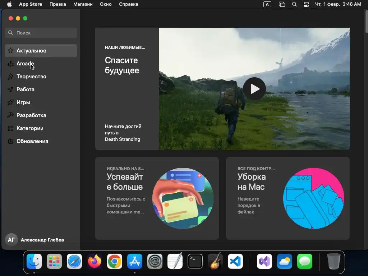Click 'Наведите порядок в файлах' description
Image resolution: width=368 pixels, height=276 pixels.
click(249, 205)
